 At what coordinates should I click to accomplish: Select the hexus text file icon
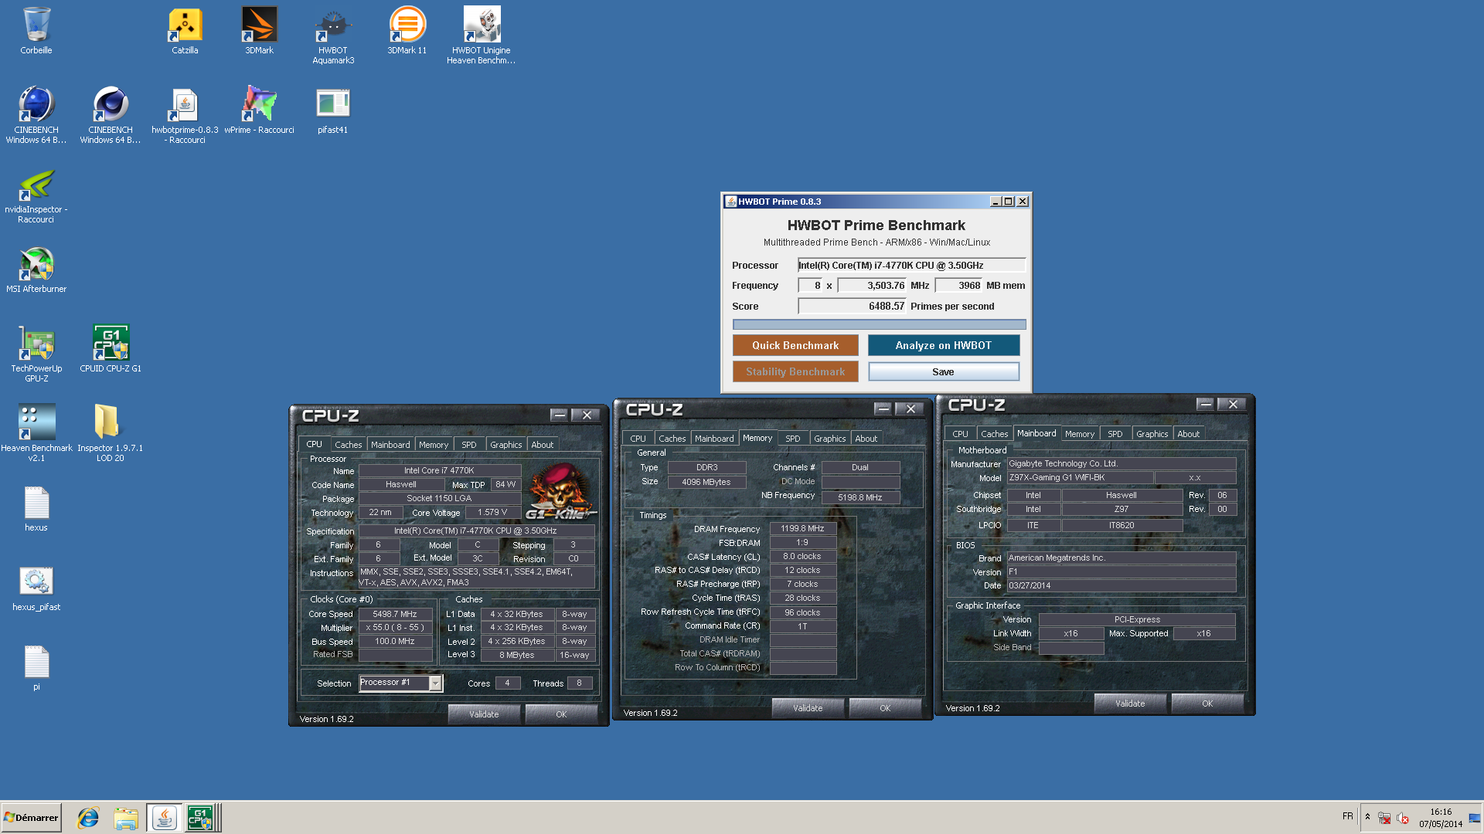(36, 510)
